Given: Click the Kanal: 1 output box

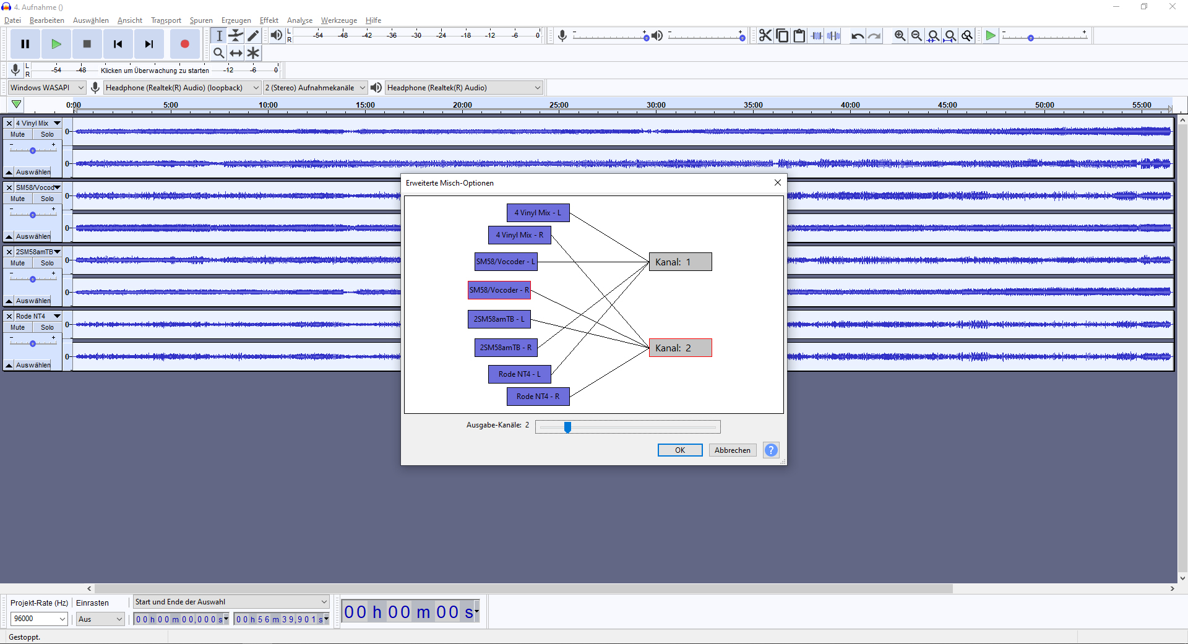Looking at the screenshot, I should (681, 262).
